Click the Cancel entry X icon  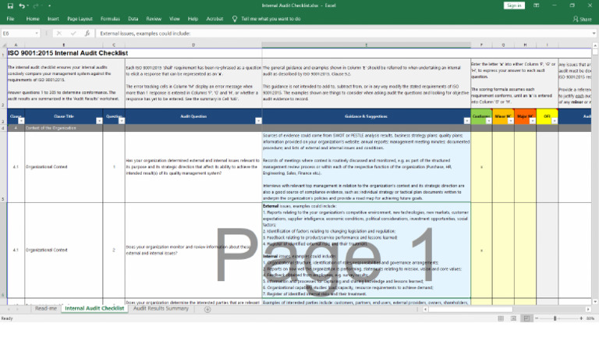[58, 34]
